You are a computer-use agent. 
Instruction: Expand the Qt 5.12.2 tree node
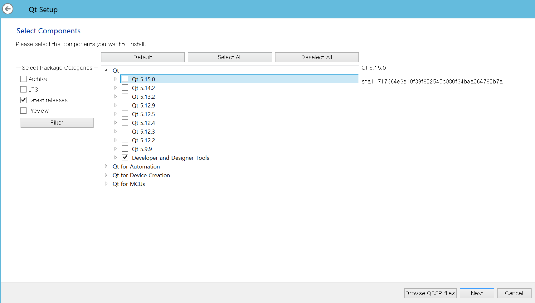[x=115, y=140]
